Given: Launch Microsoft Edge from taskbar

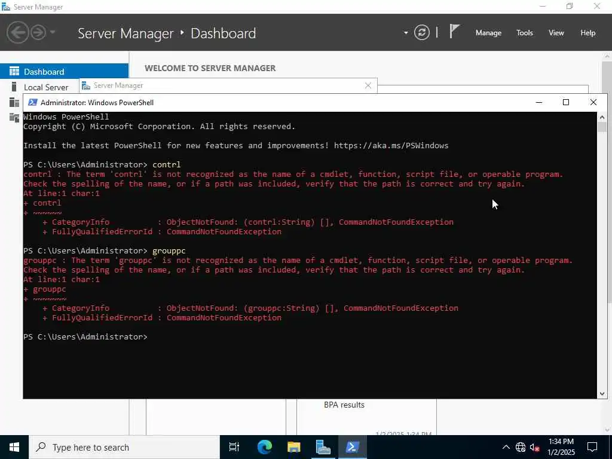Looking at the screenshot, I should (x=264, y=447).
